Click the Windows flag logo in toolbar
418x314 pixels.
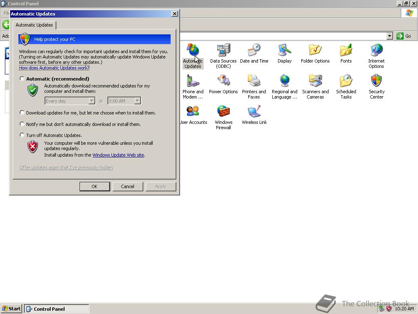(x=409, y=13)
